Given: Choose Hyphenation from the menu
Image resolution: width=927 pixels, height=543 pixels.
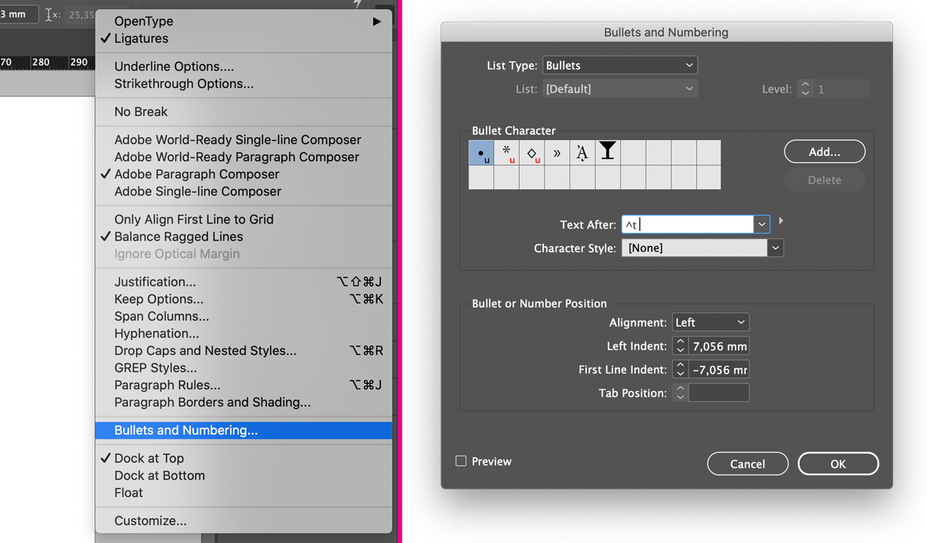Looking at the screenshot, I should point(156,333).
